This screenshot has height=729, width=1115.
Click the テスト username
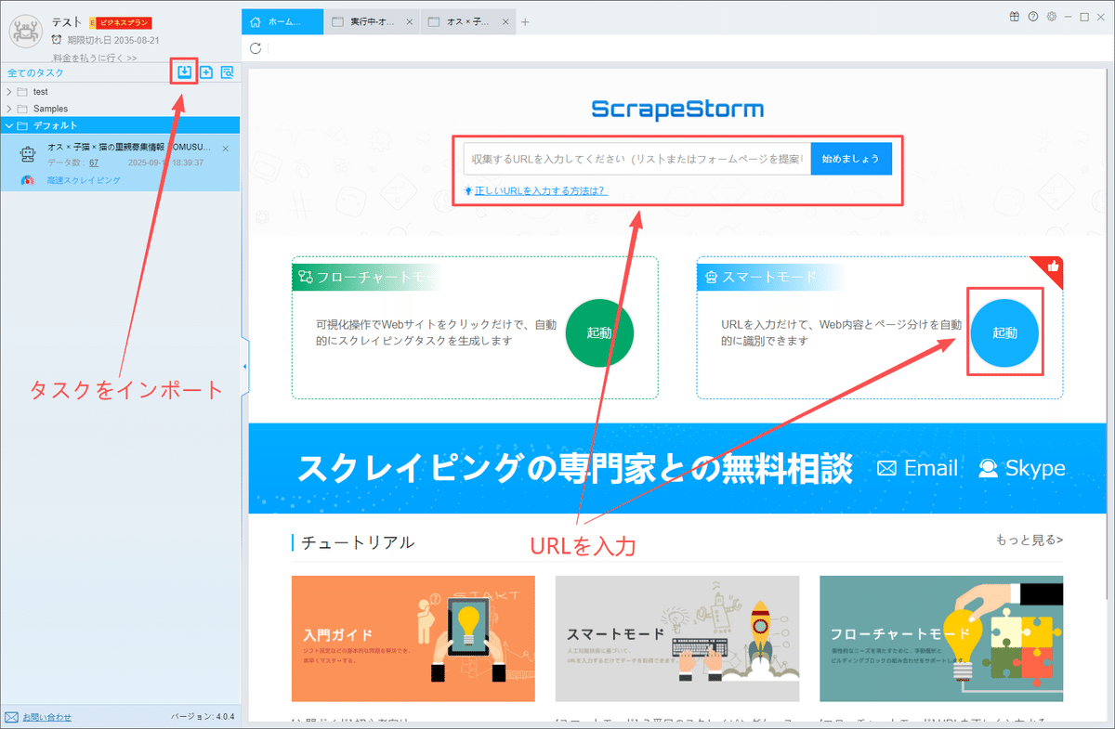coord(66,22)
